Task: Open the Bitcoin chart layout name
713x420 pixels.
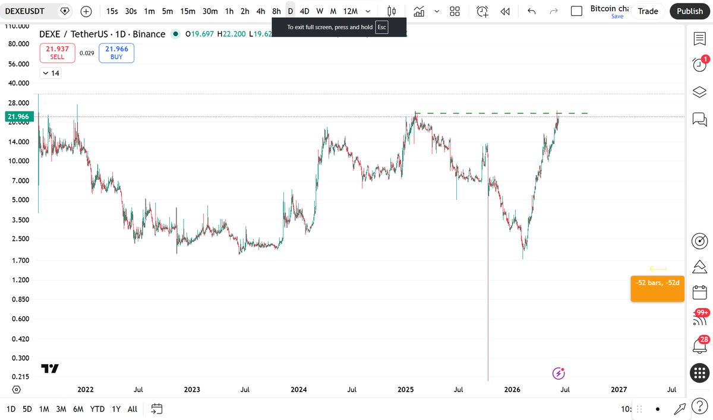Action: click(x=609, y=8)
